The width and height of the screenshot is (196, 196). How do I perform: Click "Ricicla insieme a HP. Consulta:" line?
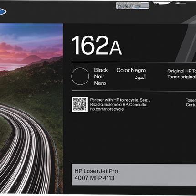tap(119, 105)
